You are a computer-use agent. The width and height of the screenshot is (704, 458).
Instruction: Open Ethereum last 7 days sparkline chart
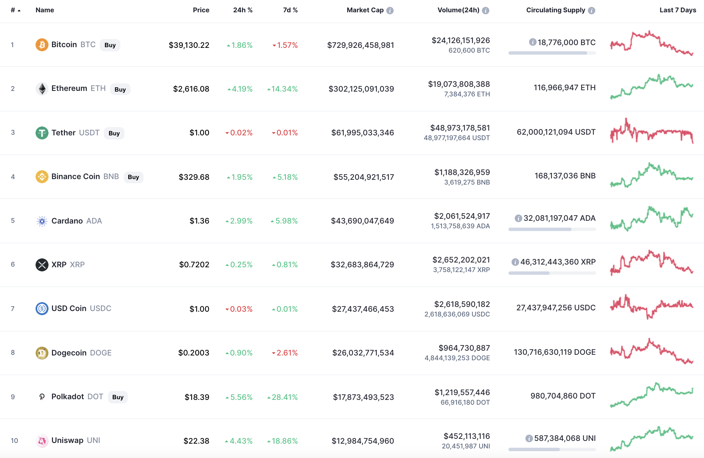[x=652, y=87]
